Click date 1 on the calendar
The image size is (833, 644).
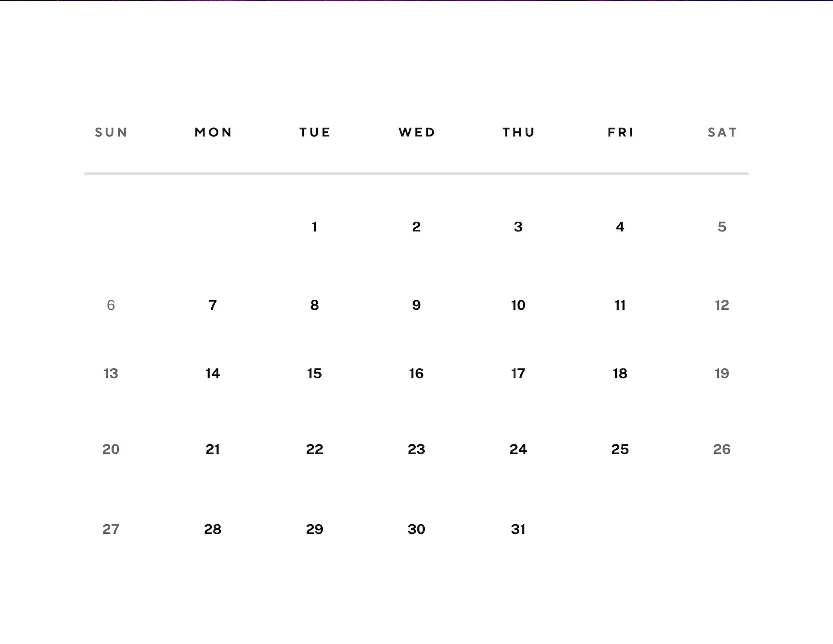pos(315,227)
